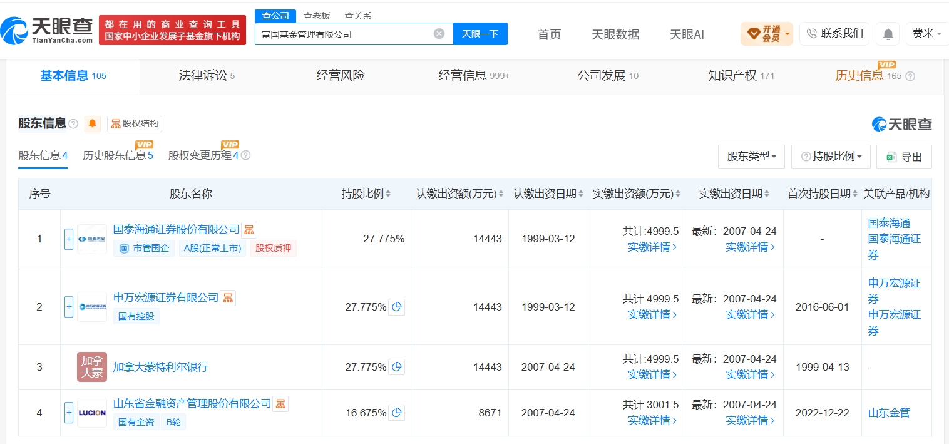Open equity structure icon next to 国泰海通证券

(249, 230)
